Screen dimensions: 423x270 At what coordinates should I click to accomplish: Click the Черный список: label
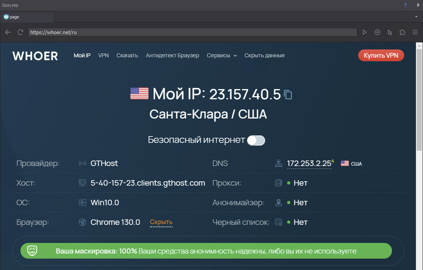241,222
